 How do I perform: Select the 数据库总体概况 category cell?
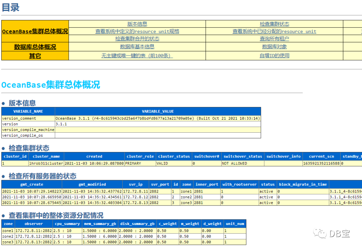(35, 47)
